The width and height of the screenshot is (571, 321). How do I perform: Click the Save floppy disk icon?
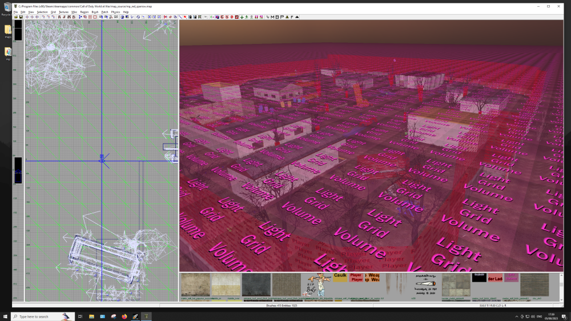point(21,17)
